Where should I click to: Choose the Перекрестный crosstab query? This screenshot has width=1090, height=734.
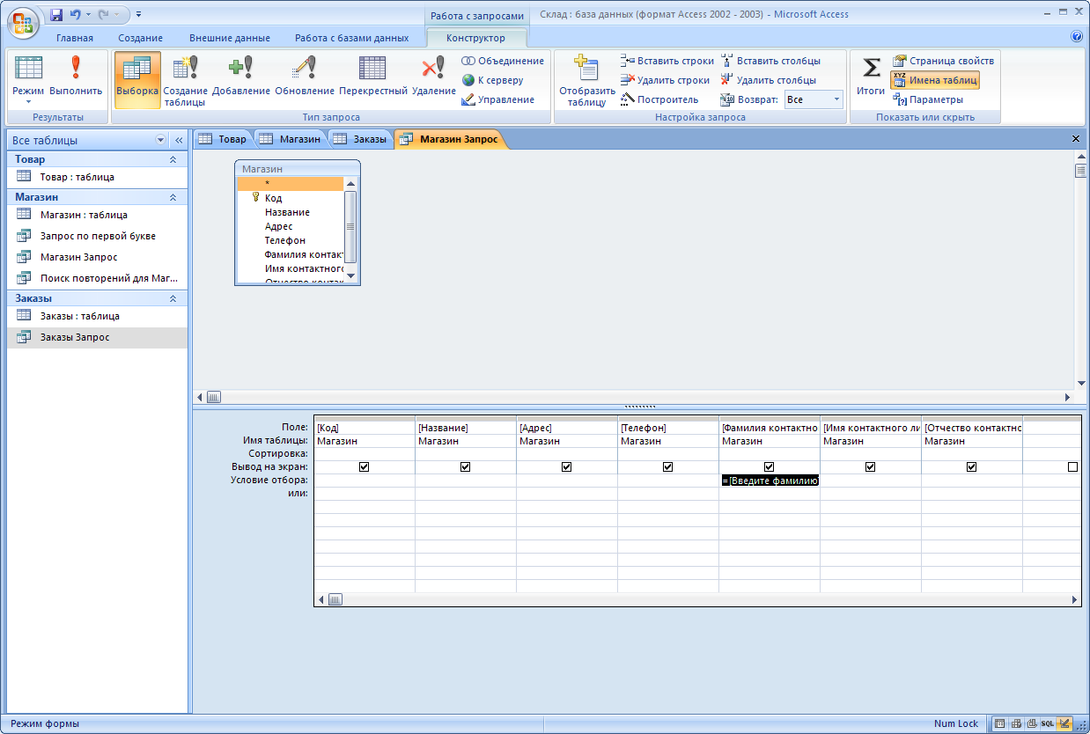(372, 77)
